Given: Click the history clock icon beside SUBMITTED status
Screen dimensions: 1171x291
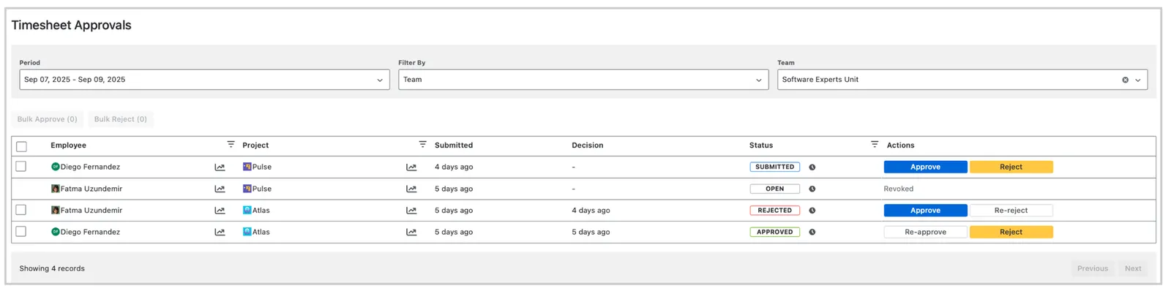Looking at the screenshot, I should click(812, 167).
